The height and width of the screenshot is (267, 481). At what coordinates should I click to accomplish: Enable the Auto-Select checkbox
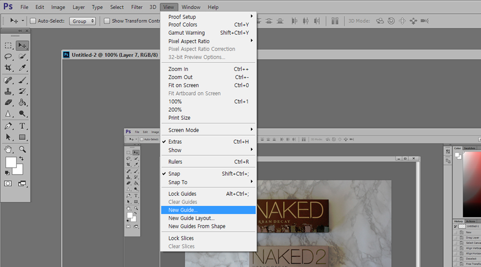click(x=33, y=21)
